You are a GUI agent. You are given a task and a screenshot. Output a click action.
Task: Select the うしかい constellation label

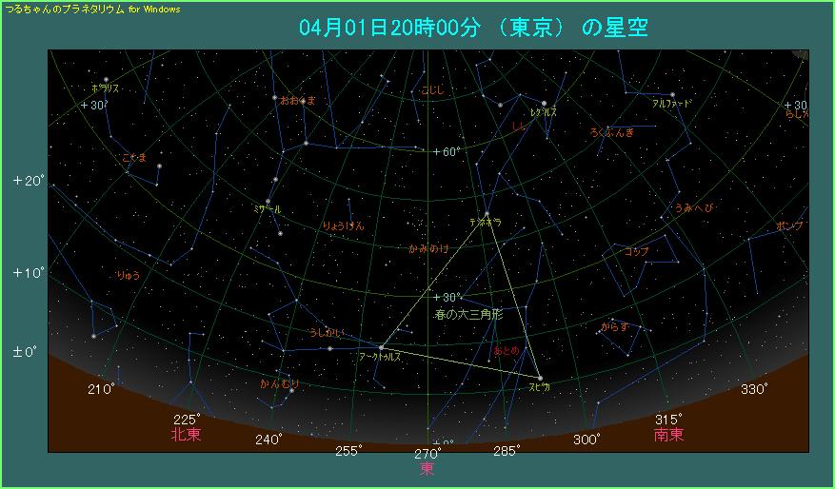(x=328, y=333)
